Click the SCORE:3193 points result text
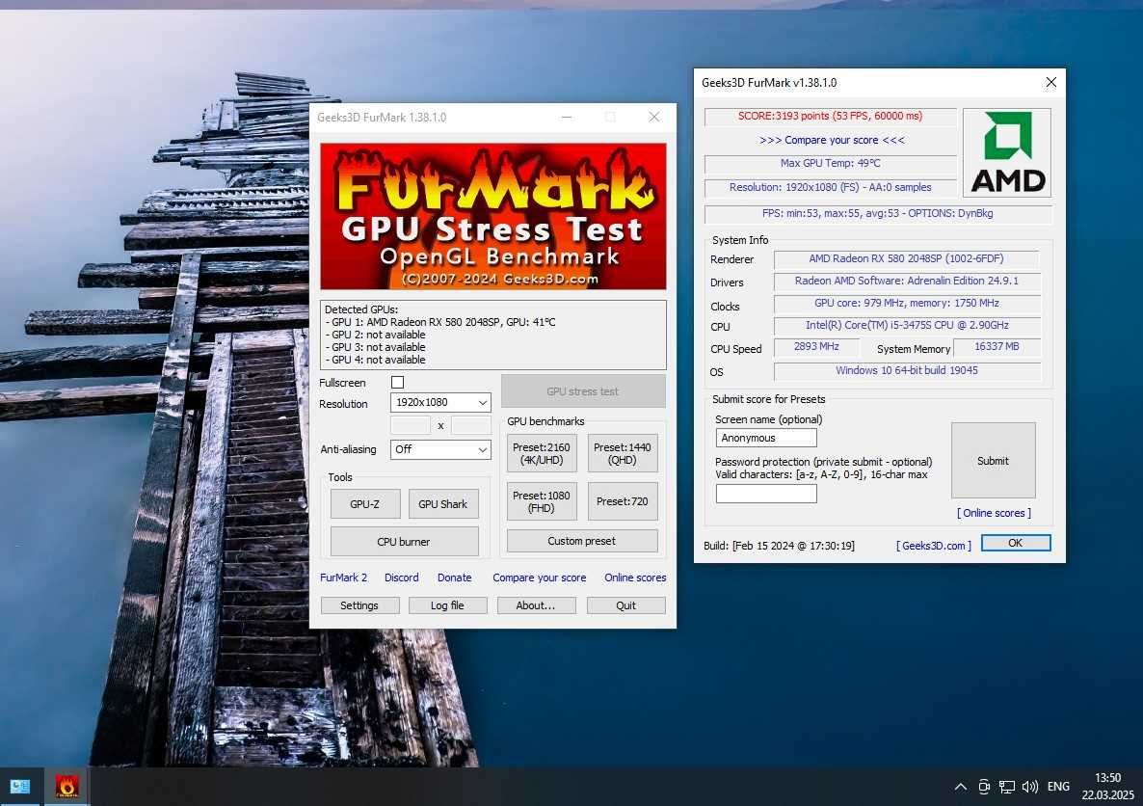The image size is (1143, 806). pos(831,116)
